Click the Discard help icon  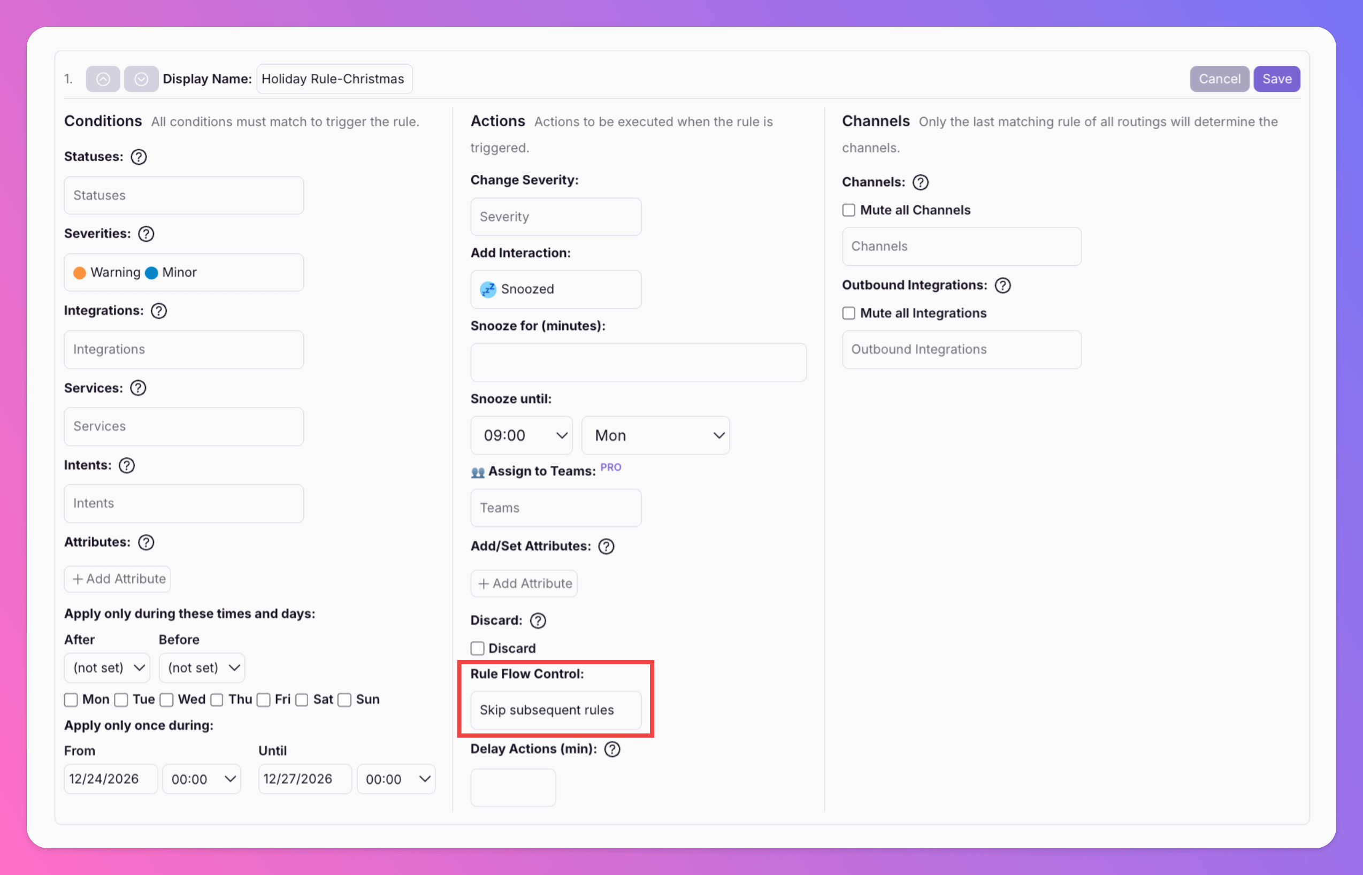[x=538, y=620]
